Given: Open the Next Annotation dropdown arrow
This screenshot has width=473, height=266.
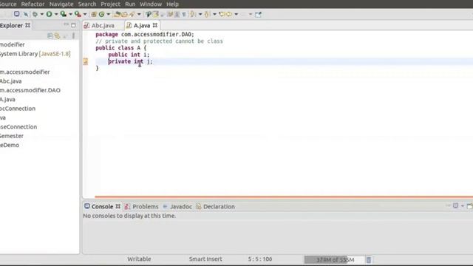Looking at the screenshot, I should coord(200,14).
